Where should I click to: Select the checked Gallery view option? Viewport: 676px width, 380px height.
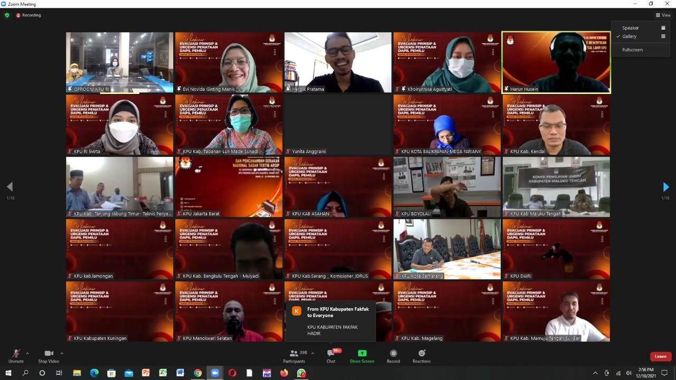[x=630, y=36]
